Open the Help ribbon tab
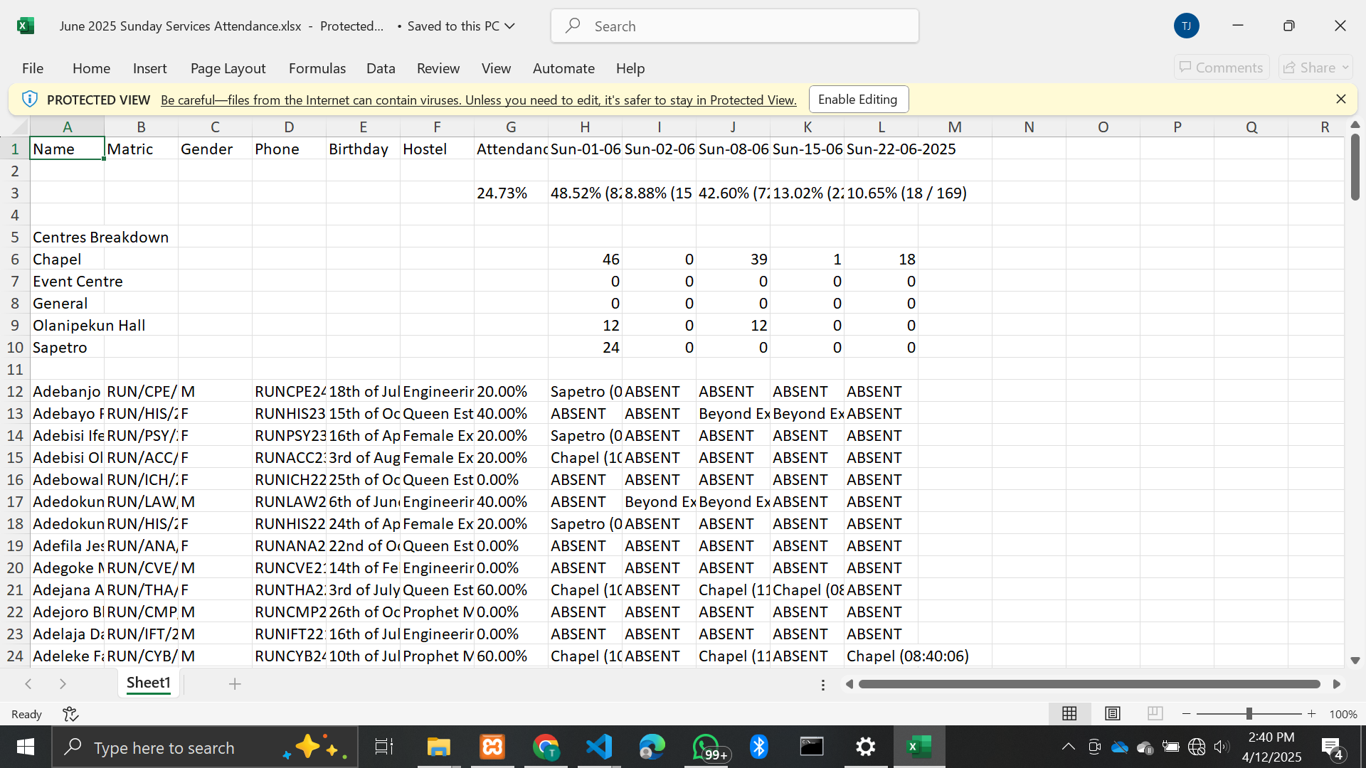The image size is (1366, 768). 630,68
